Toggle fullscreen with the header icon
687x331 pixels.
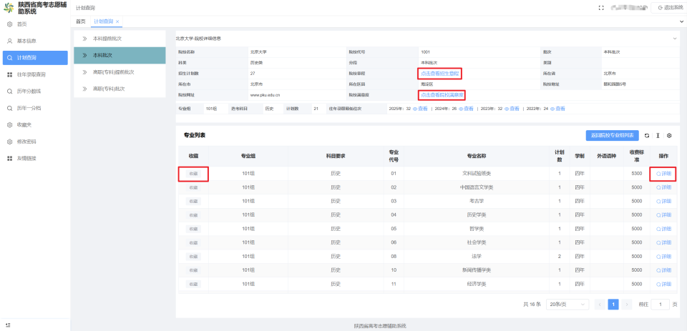click(601, 8)
